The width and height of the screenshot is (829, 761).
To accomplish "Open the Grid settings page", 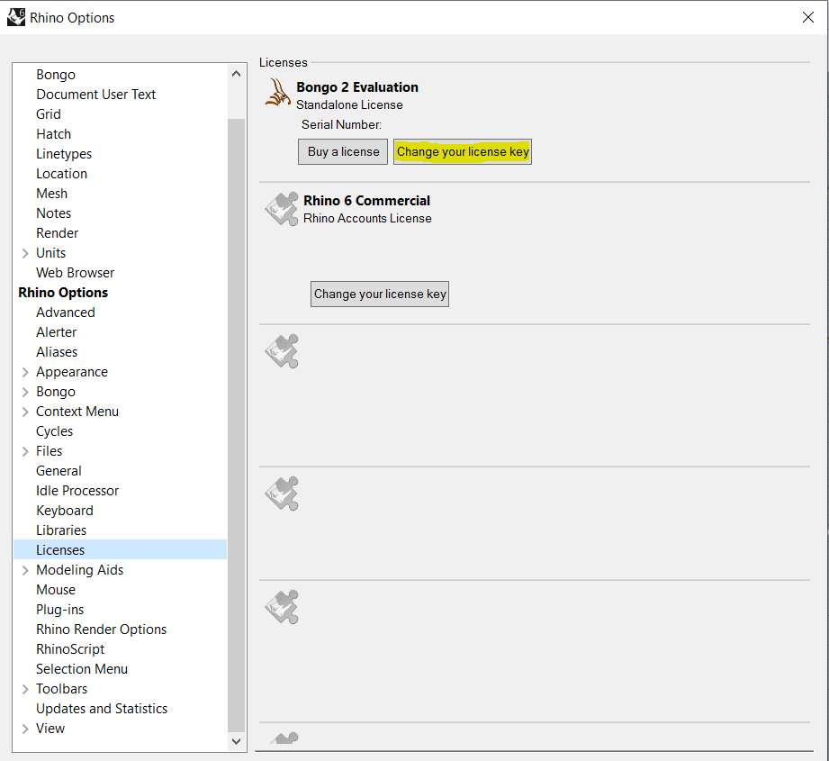I will coord(48,114).
